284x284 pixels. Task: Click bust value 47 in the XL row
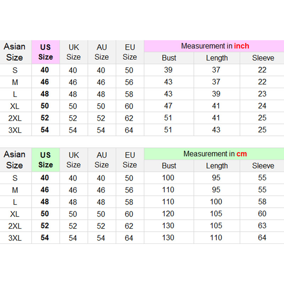point(168,106)
